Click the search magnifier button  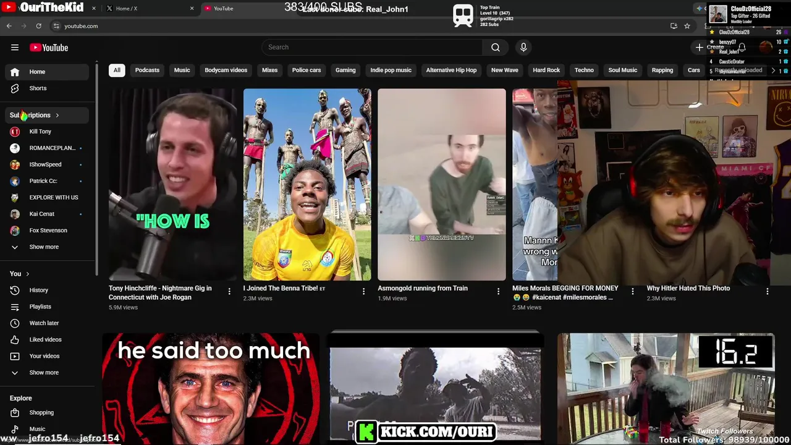click(x=496, y=48)
